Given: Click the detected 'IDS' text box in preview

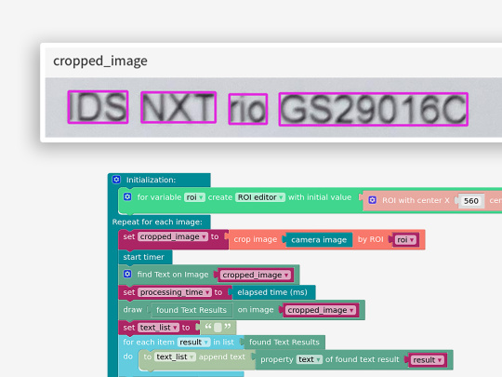Looking at the screenshot, I should coord(98,107).
